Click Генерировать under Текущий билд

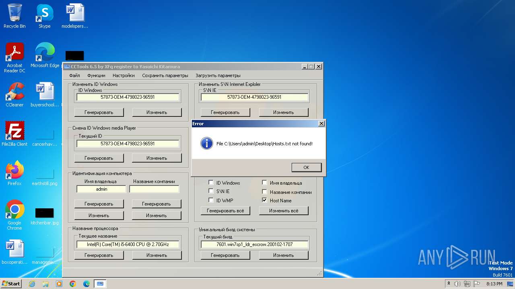(225, 255)
